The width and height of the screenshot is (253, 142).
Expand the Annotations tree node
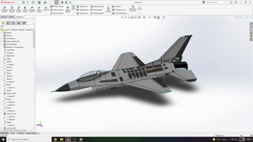click(x=2, y=39)
